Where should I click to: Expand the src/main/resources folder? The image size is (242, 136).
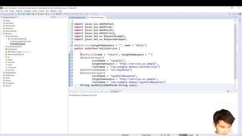tap(4, 46)
